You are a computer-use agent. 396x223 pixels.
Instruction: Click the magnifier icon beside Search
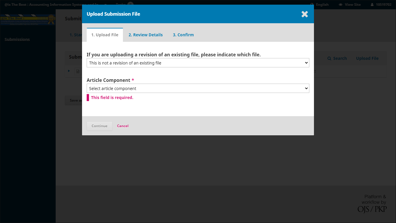(x=329, y=58)
